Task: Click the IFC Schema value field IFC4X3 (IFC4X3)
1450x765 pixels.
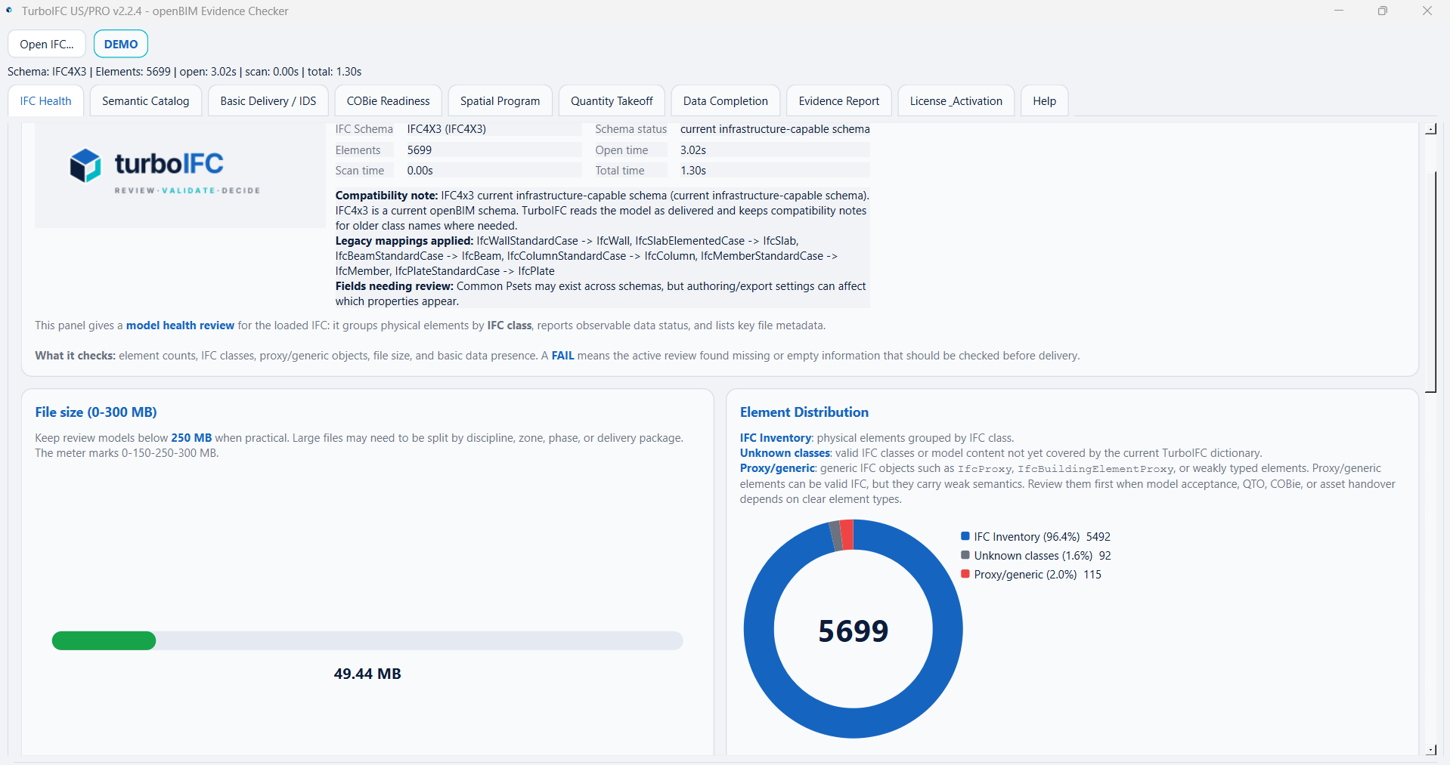Action: click(x=493, y=129)
